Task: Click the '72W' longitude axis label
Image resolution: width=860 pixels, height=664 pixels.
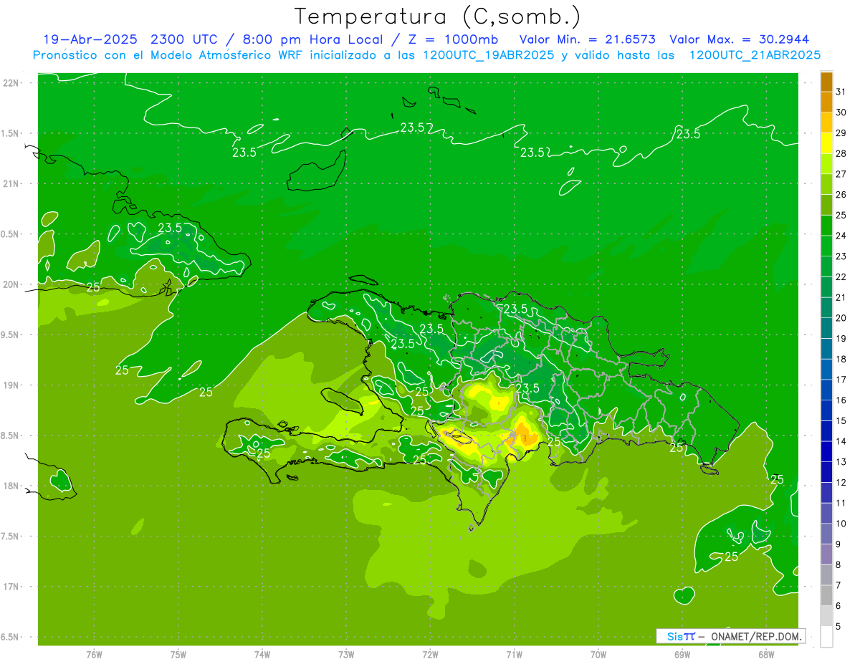Action: point(430,654)
